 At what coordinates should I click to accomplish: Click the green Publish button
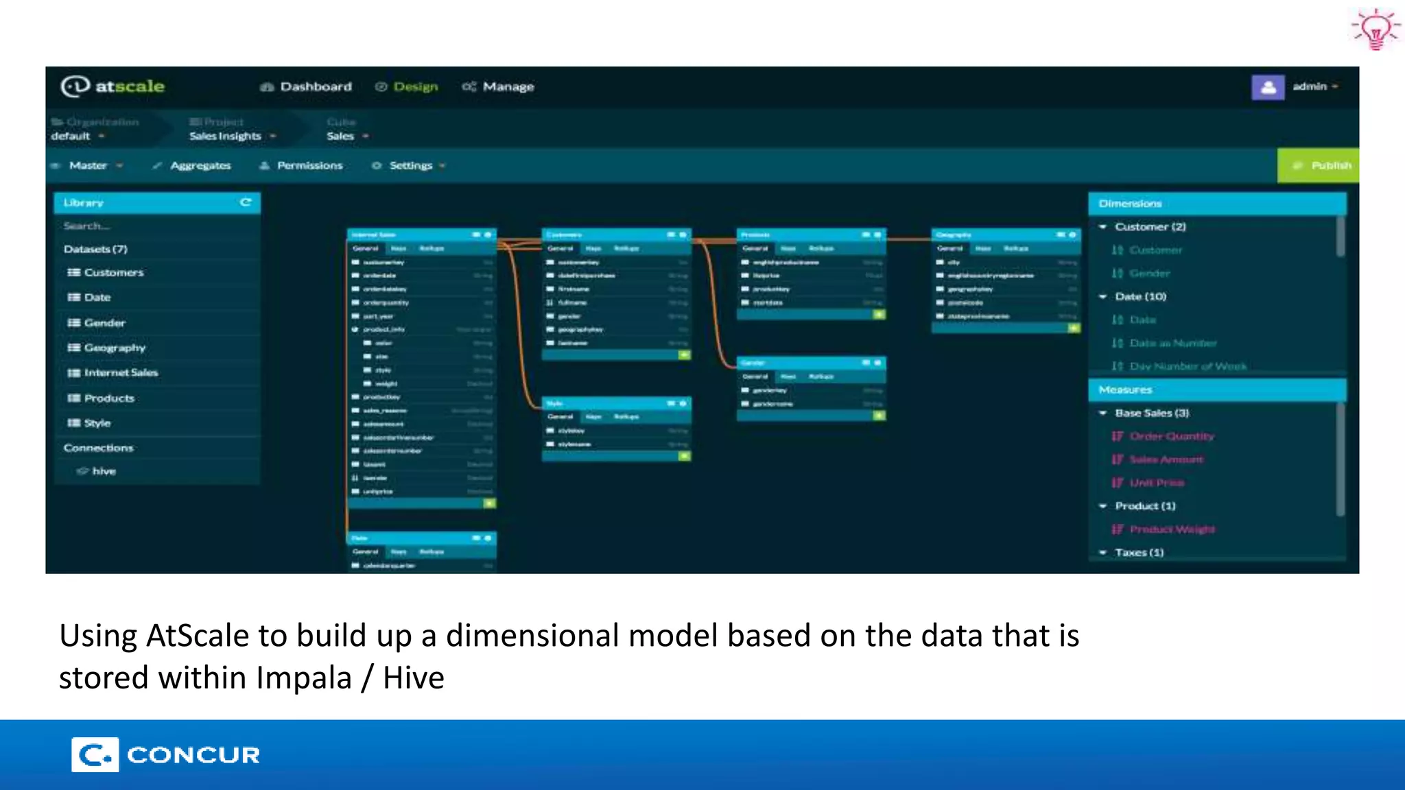tap(1318, 165)
